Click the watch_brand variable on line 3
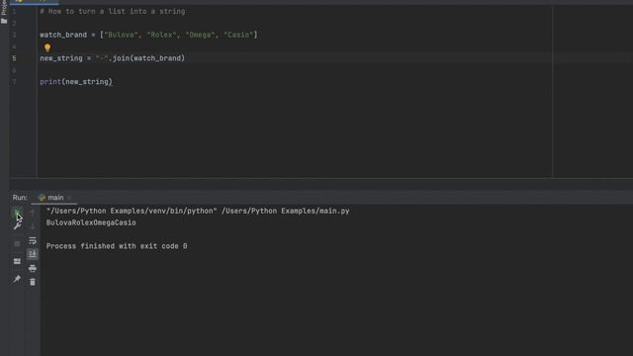The image size is (633, 356). point(63,36)
